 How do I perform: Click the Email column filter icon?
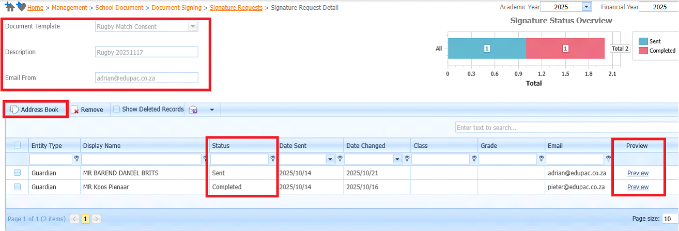pyautogui.click(x=608, y=159)
